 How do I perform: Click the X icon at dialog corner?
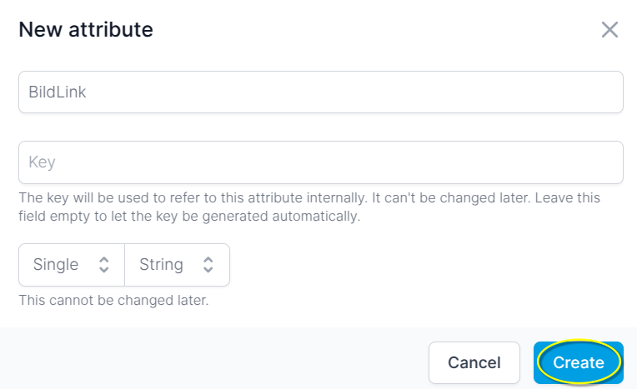(x=609, y=30)
